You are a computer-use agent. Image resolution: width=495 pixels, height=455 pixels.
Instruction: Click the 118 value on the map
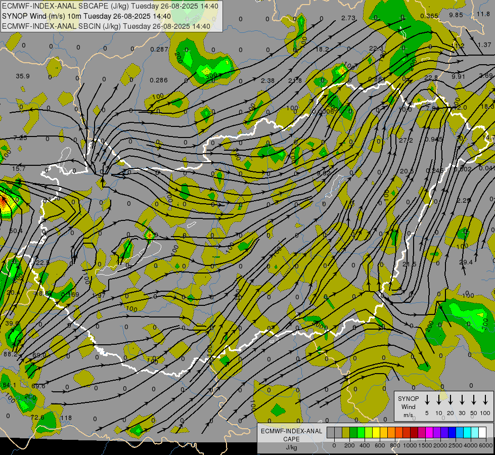click(x=66, y=418)
